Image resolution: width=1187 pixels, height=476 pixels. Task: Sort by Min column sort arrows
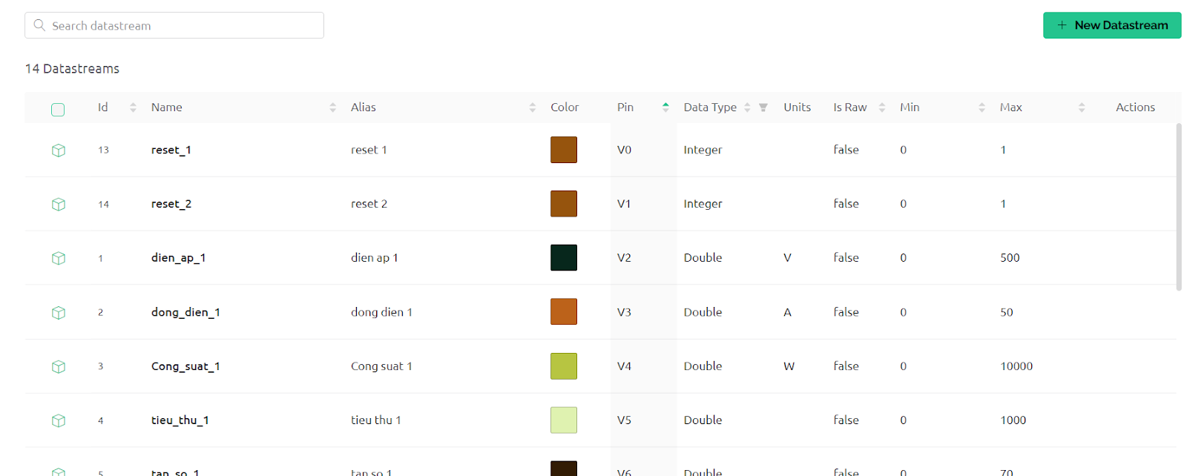point(982,108)
